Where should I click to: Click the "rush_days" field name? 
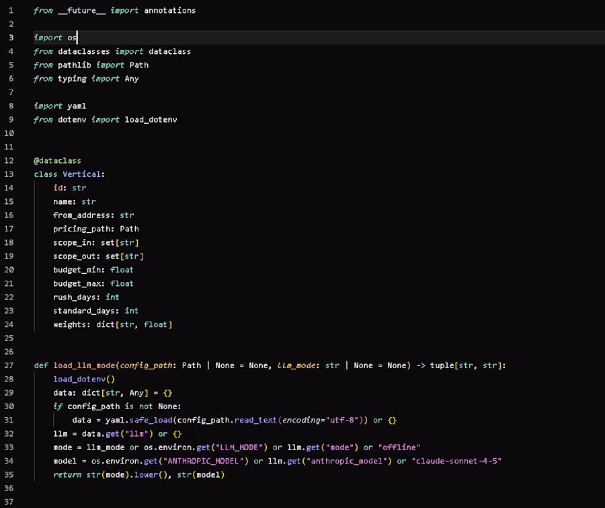coord(75,297)
